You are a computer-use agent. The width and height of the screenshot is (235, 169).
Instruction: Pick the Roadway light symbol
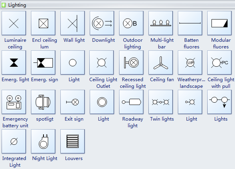click(x=131, y=102)
